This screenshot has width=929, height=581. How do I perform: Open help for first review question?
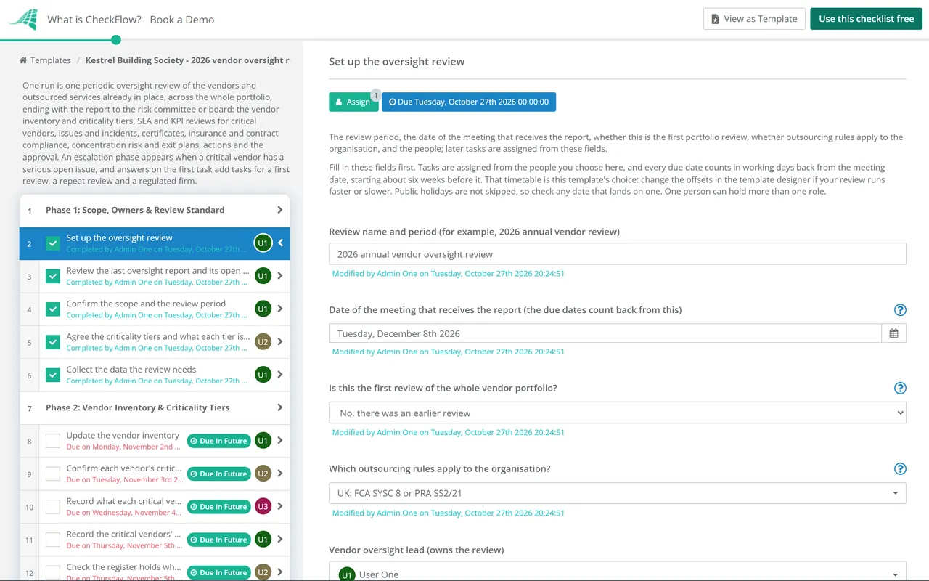[900, 389]
